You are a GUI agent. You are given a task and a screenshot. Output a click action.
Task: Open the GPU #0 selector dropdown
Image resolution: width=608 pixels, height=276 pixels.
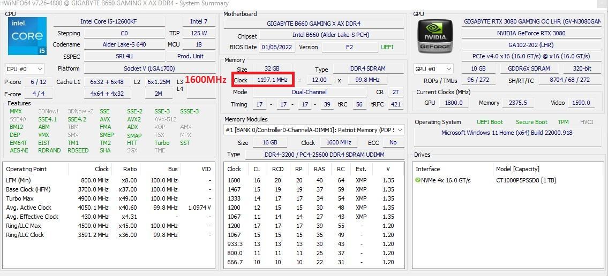tap(433, 69)
